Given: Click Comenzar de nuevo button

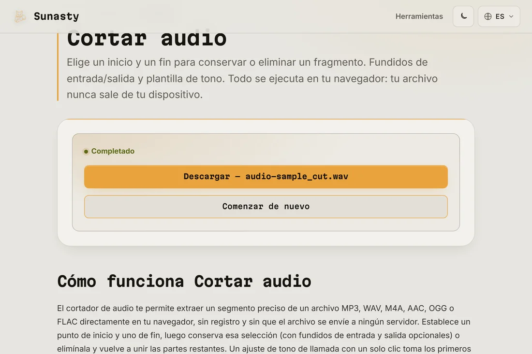Looking at the screenshot, I should [x=266, y=206].
